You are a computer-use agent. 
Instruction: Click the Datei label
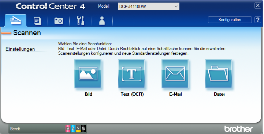pos(219,94)
